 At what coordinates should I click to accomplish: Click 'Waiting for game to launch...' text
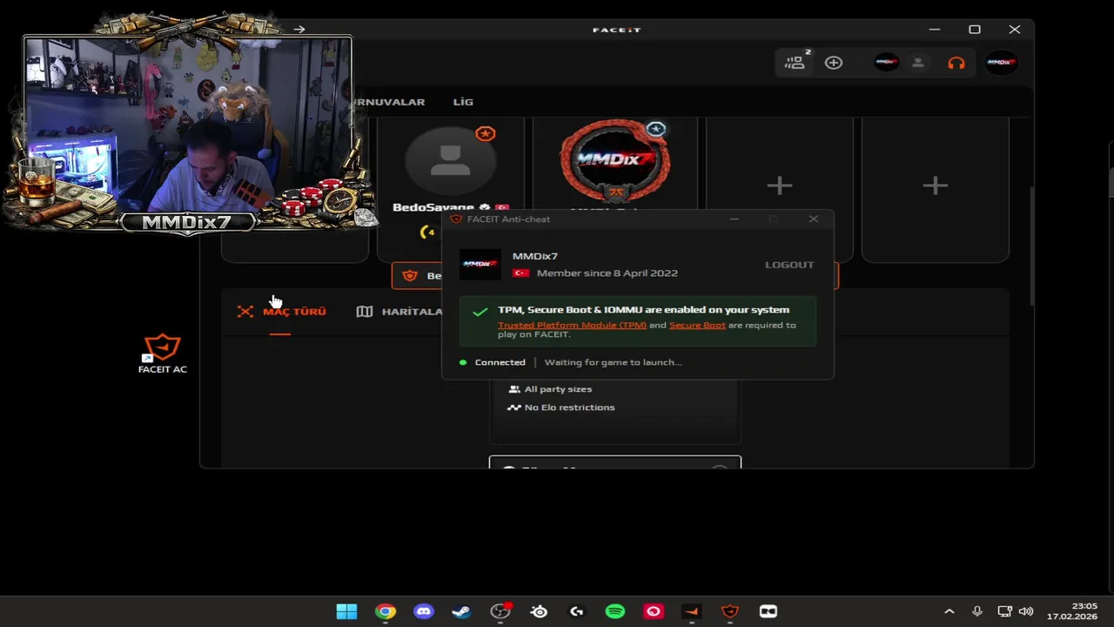(x=613, y=362)
